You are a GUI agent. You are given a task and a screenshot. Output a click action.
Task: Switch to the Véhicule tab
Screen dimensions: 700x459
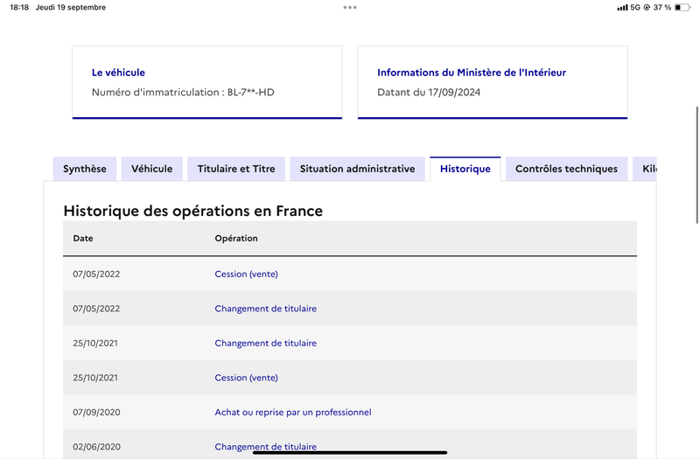click(151, 169)
